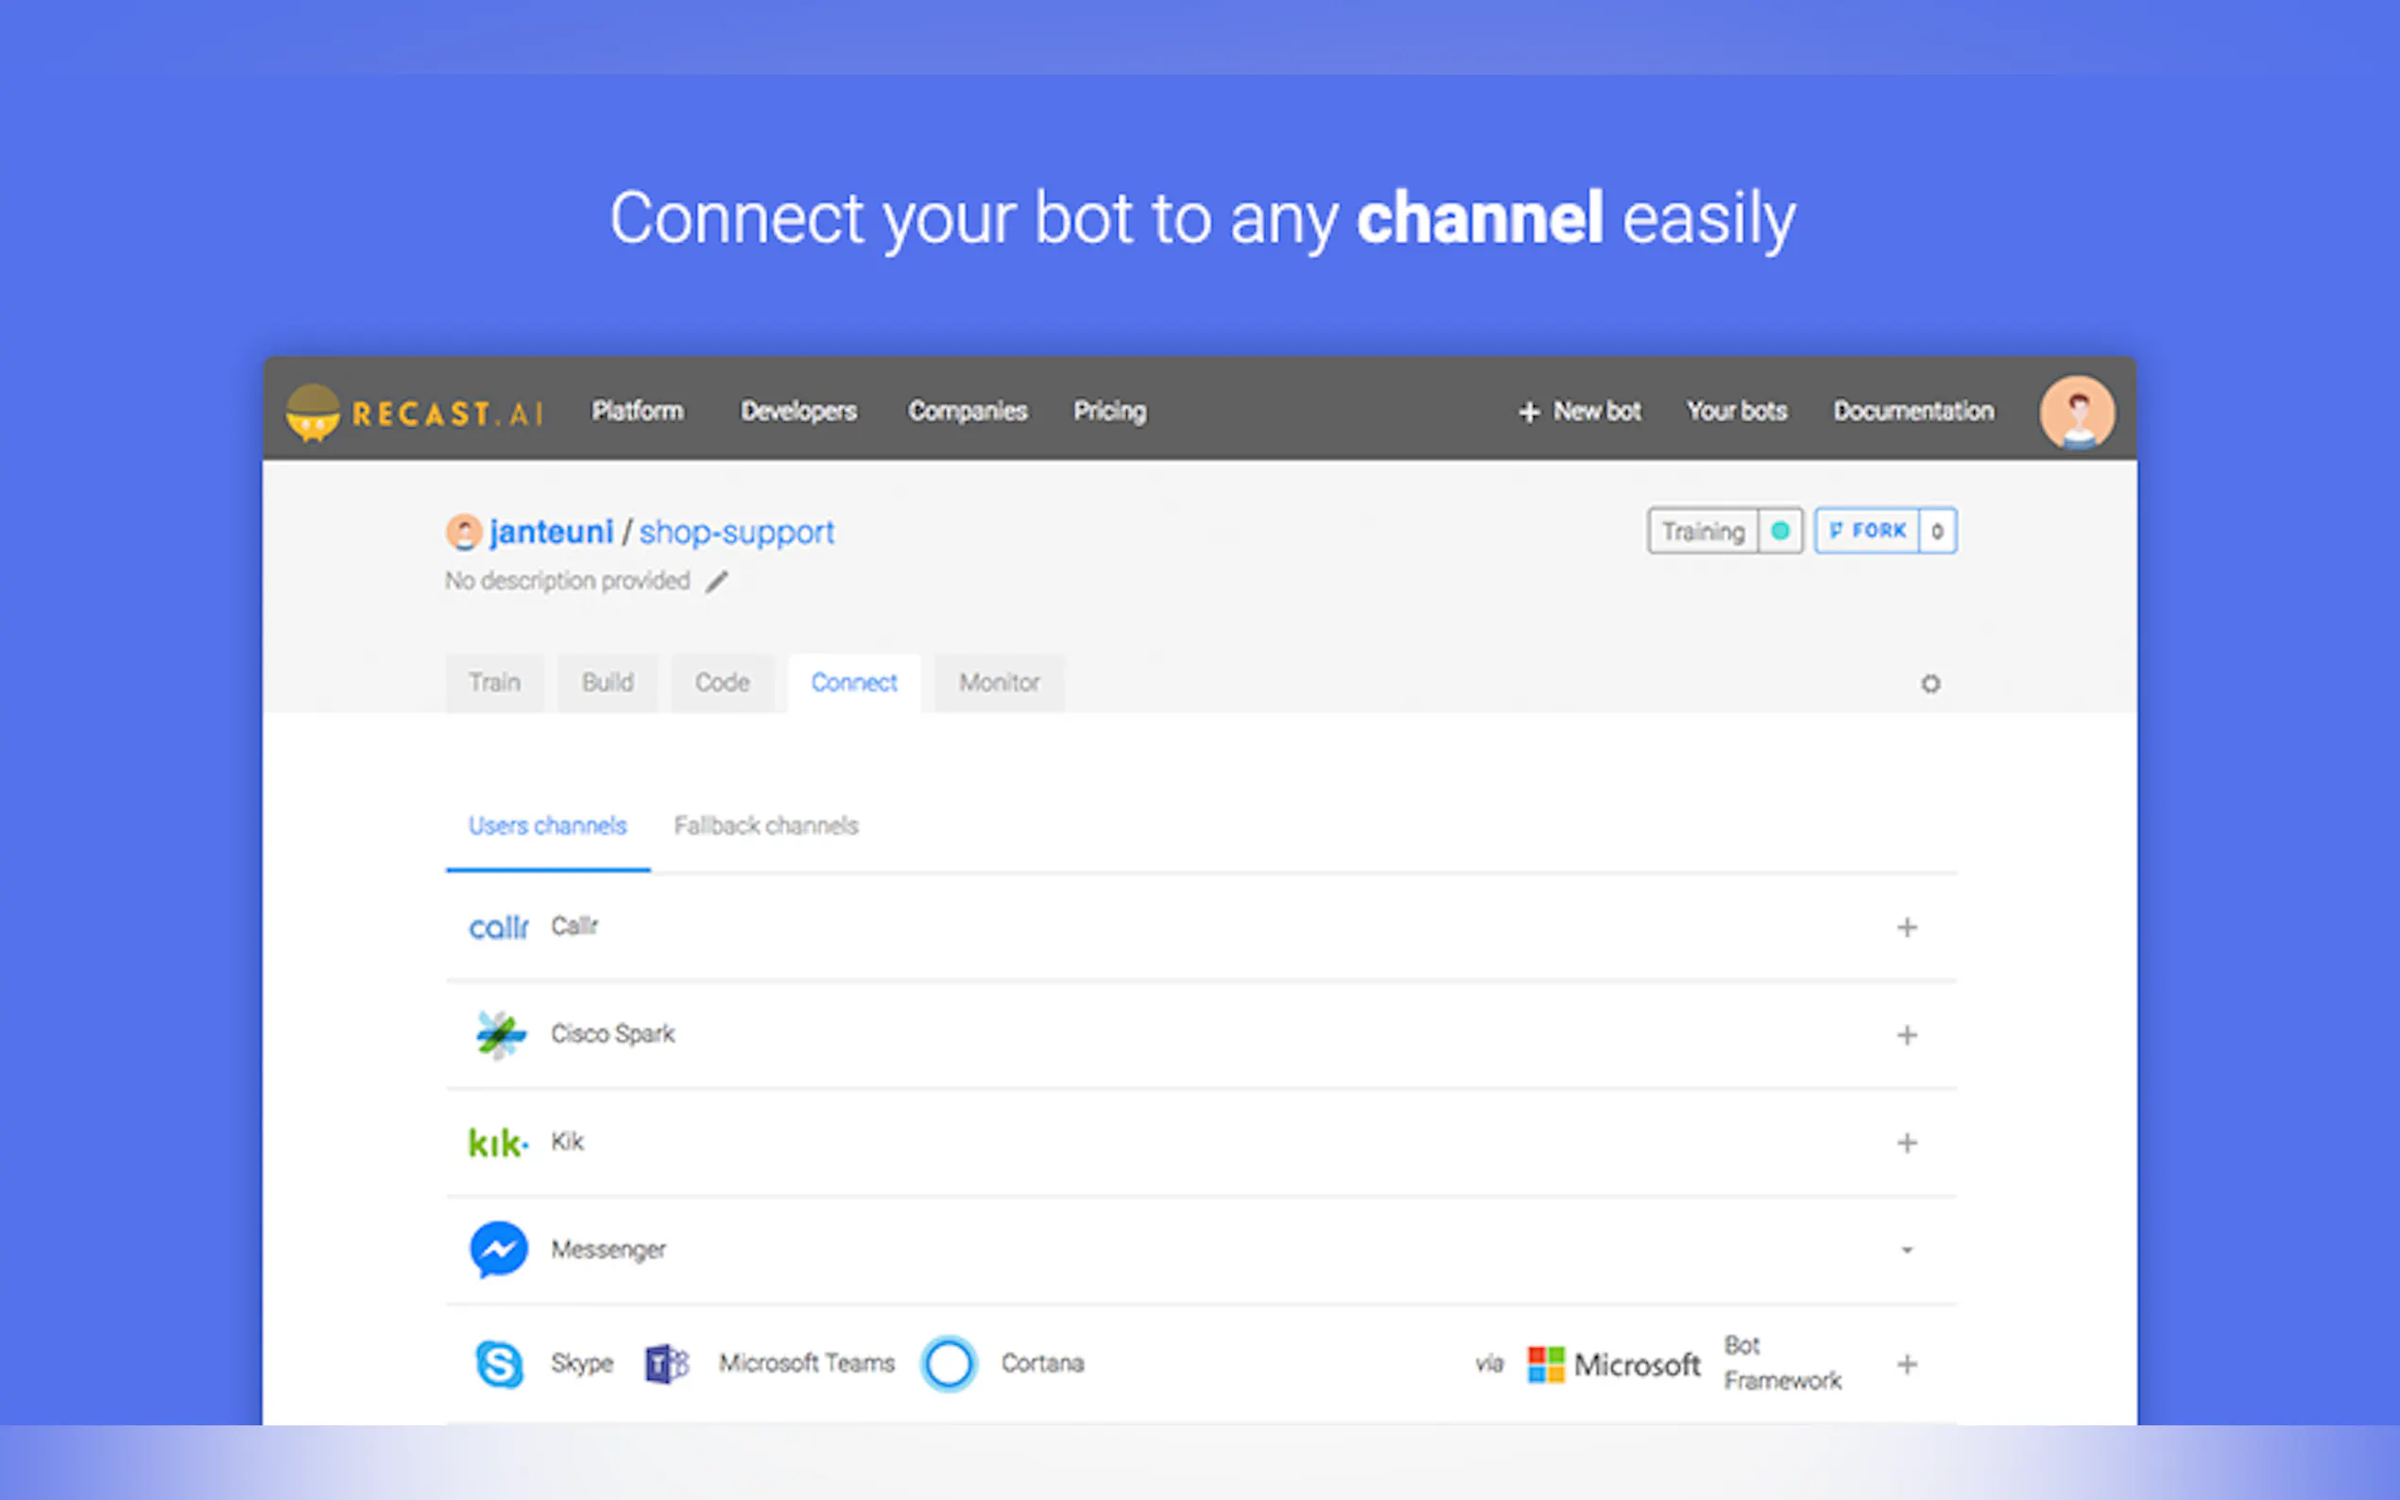2400x1500 pixels.
Task: Switch to the Fallback channels tab
Action: 765,826
